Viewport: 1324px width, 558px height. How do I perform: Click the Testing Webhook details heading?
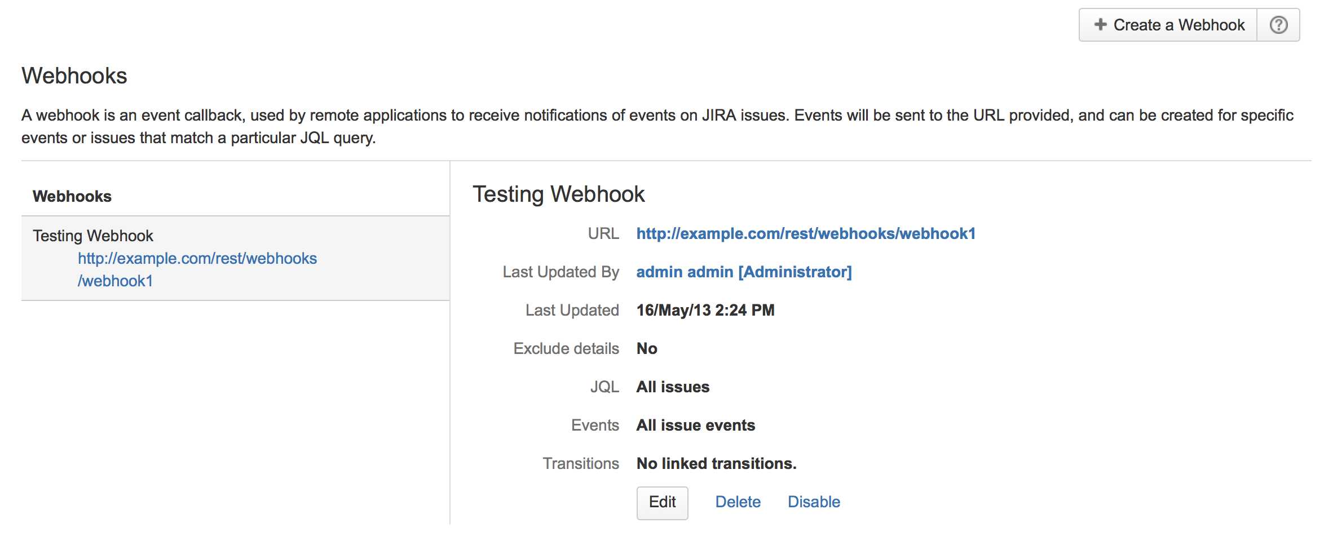click(x=558, y=194)
